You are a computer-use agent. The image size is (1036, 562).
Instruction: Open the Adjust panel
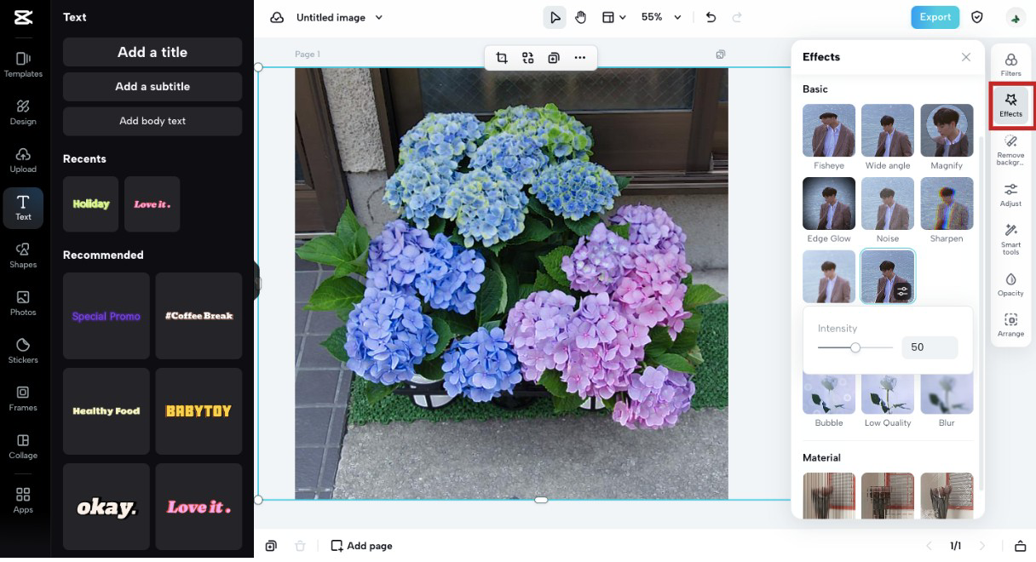pyautogui.click(x=1011, y=195)
